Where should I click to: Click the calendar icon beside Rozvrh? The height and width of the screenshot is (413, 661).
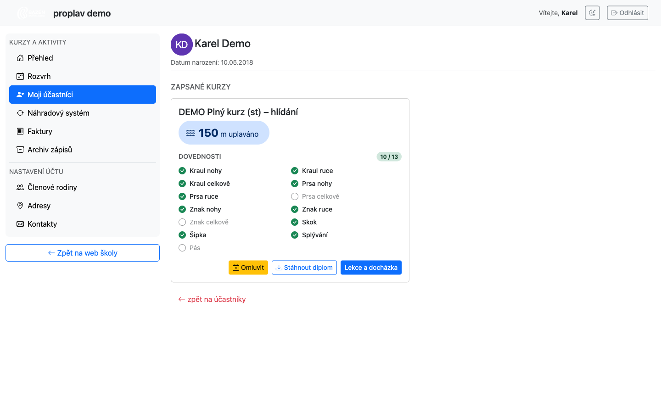click(20, 76)
